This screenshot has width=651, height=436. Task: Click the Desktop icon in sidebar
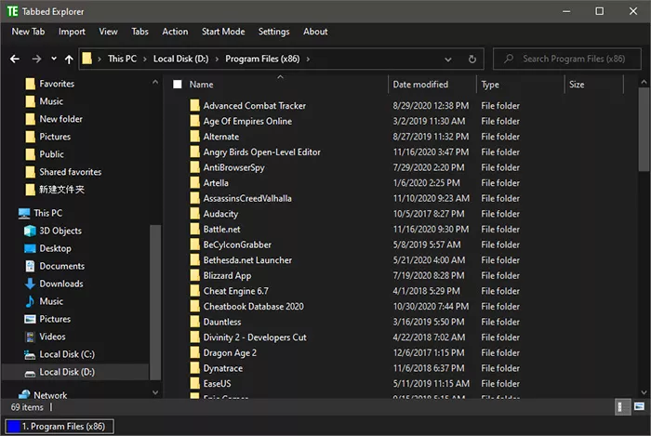(30, 248)
